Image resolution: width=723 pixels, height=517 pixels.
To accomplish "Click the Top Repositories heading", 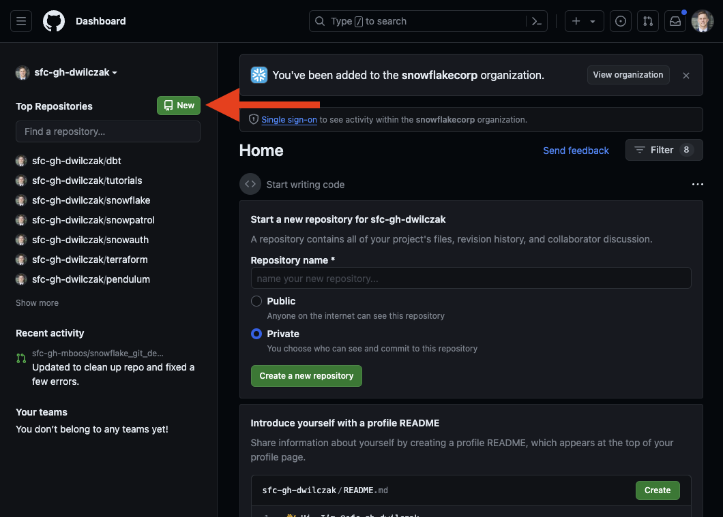I will 54,106.
